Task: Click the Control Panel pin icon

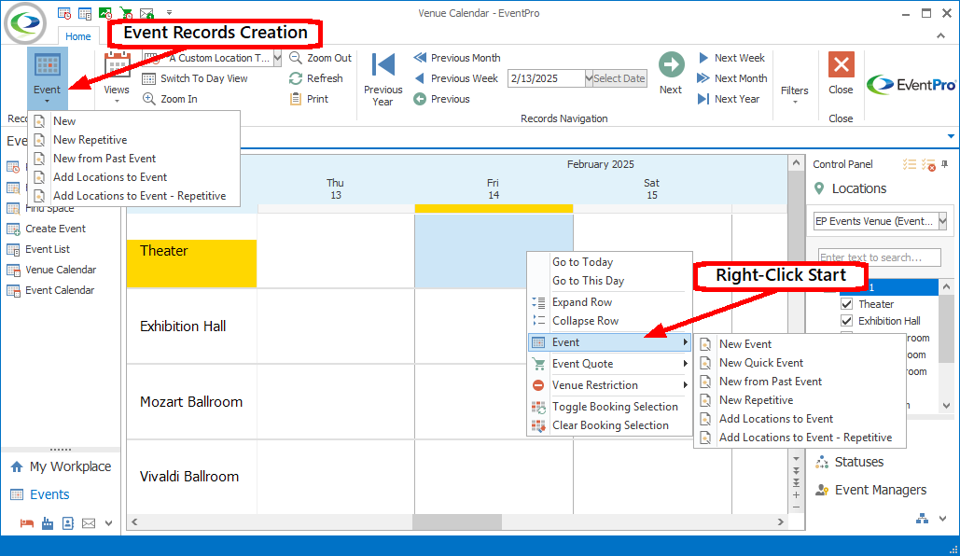Action: pyautogui.click(x=945, y=164)
